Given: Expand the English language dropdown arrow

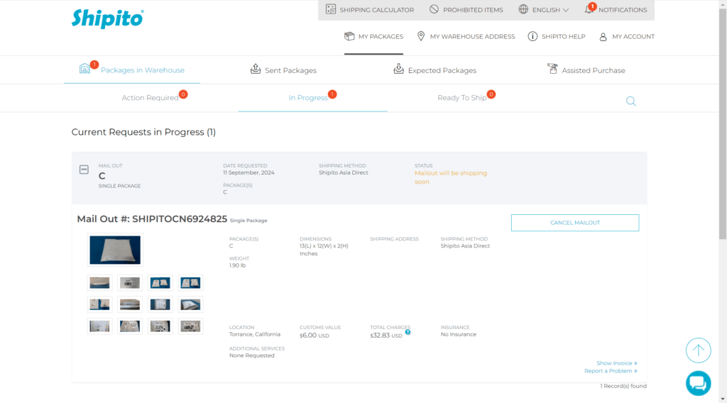Looking at the screenshot, I should pyautogui.click(x=566, y=10).
